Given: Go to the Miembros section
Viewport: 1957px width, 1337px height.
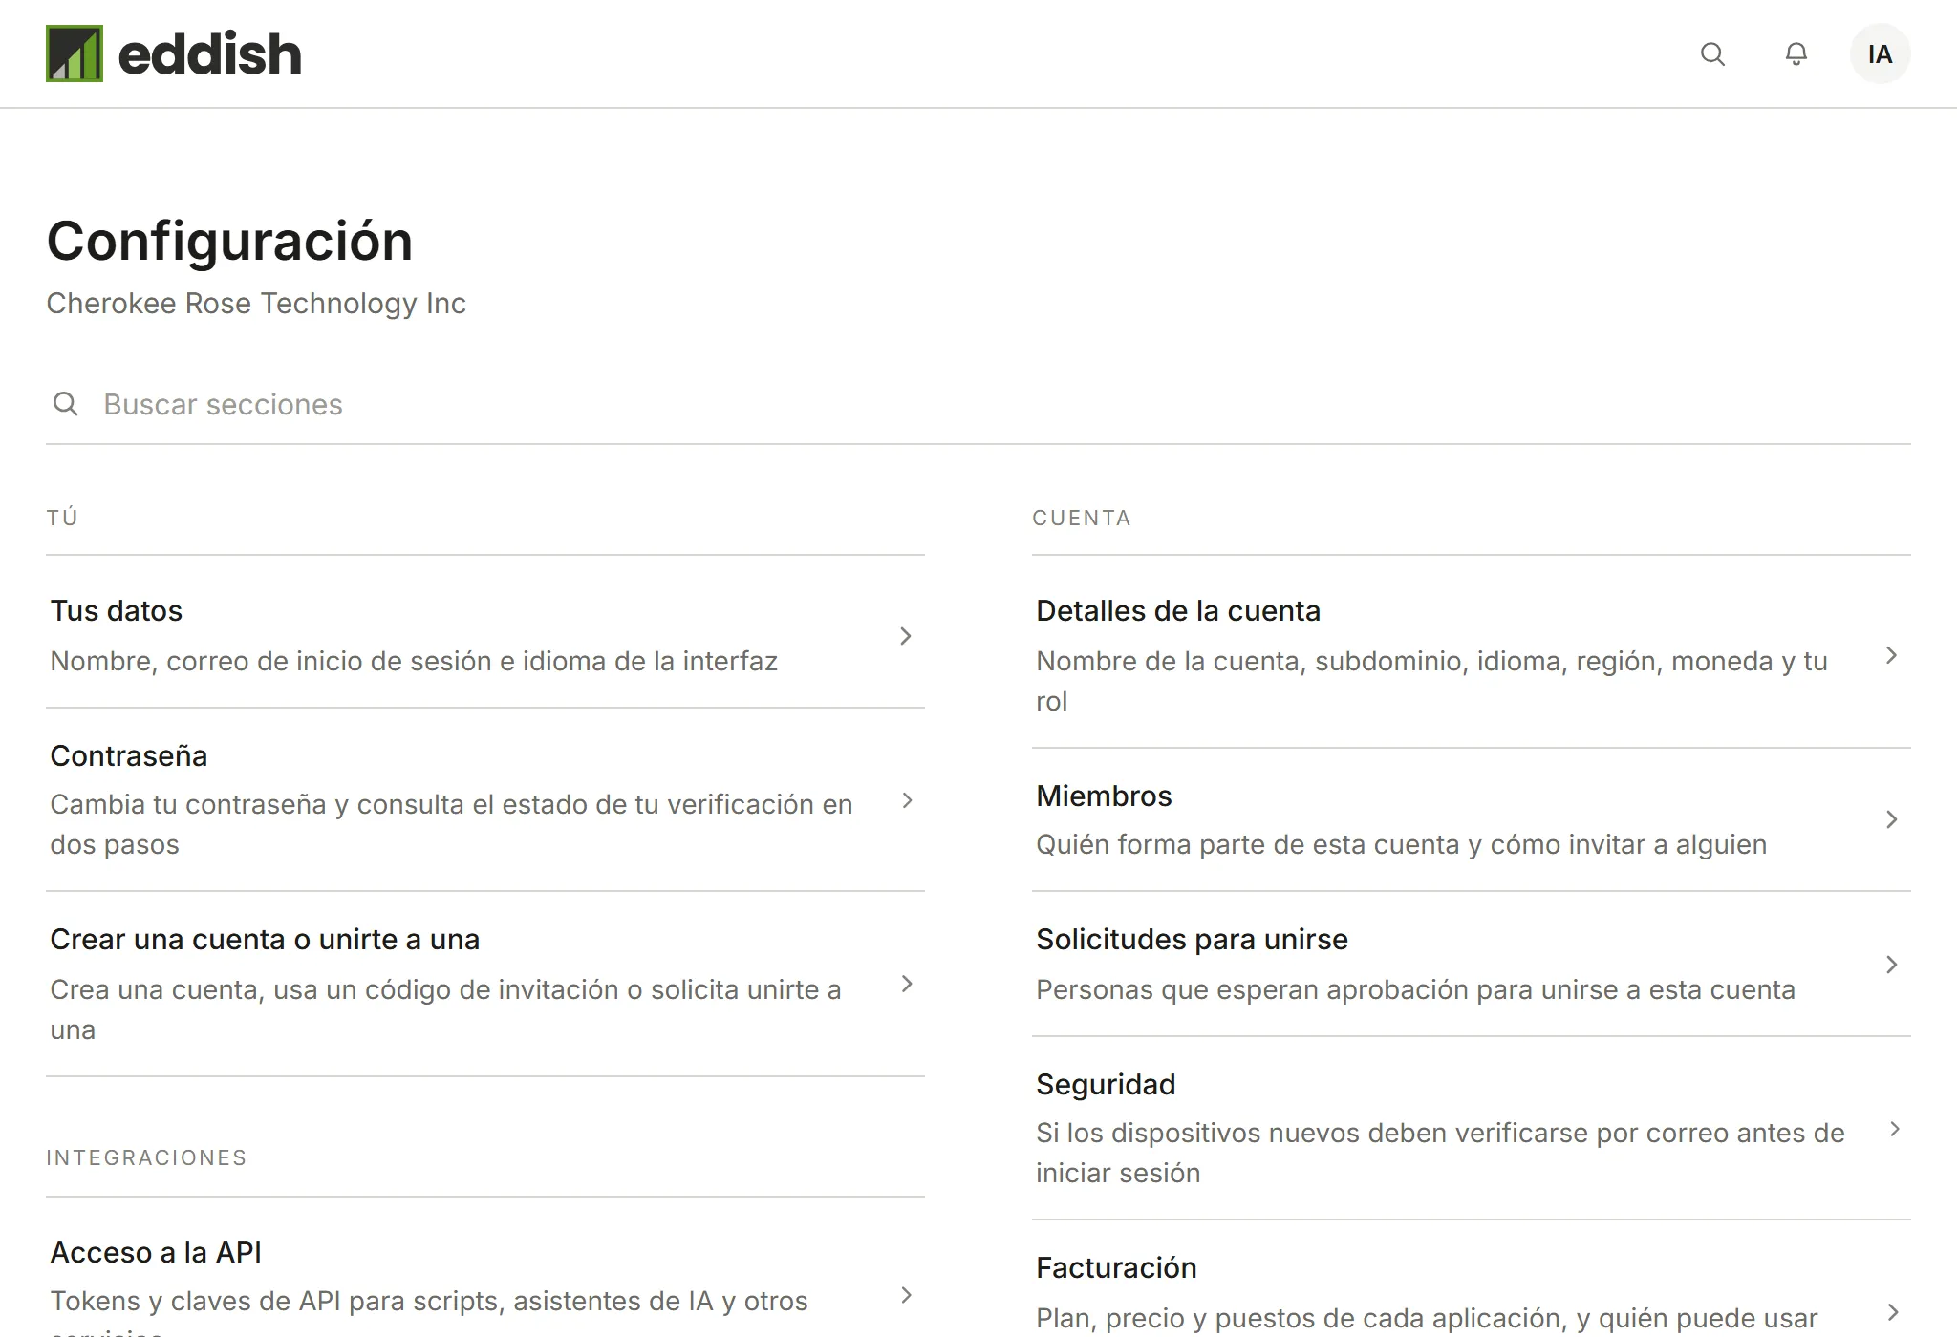Looking at the screenshot, I should click(1472, 820).
